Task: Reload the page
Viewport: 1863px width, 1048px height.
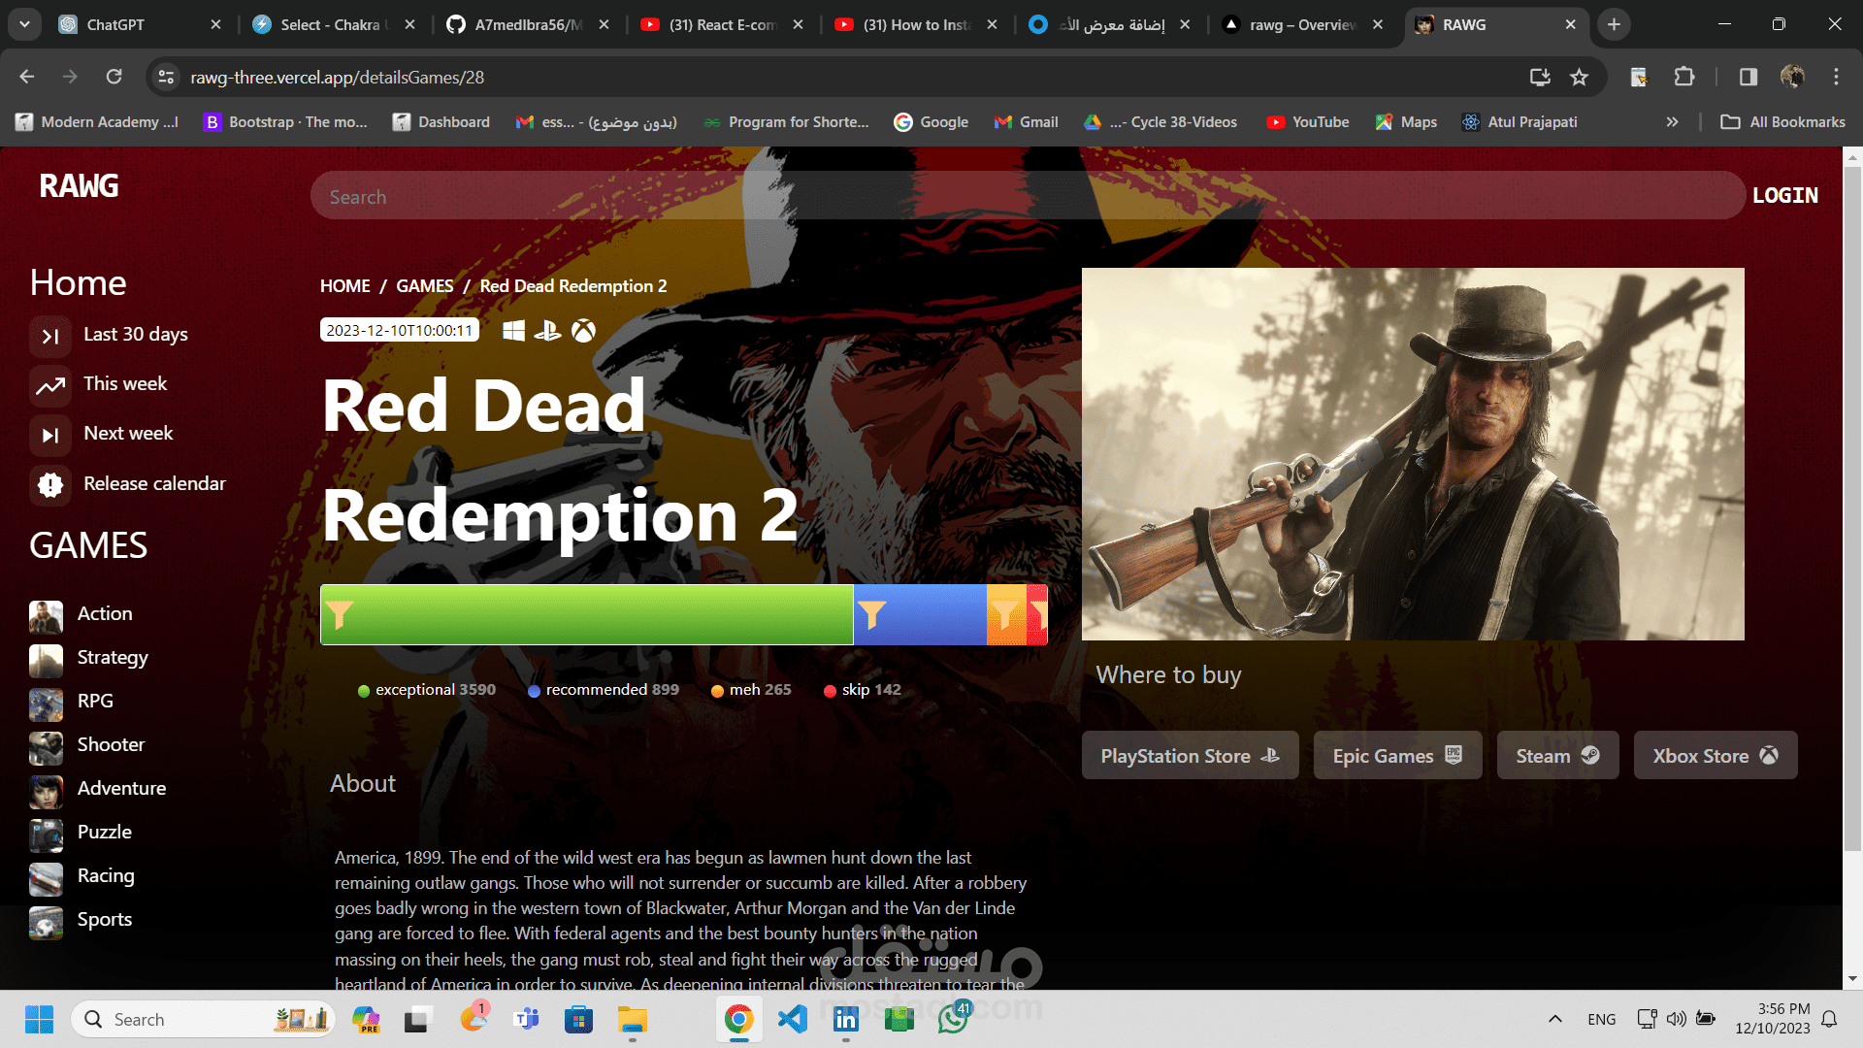Action: (x=114, y=77)
